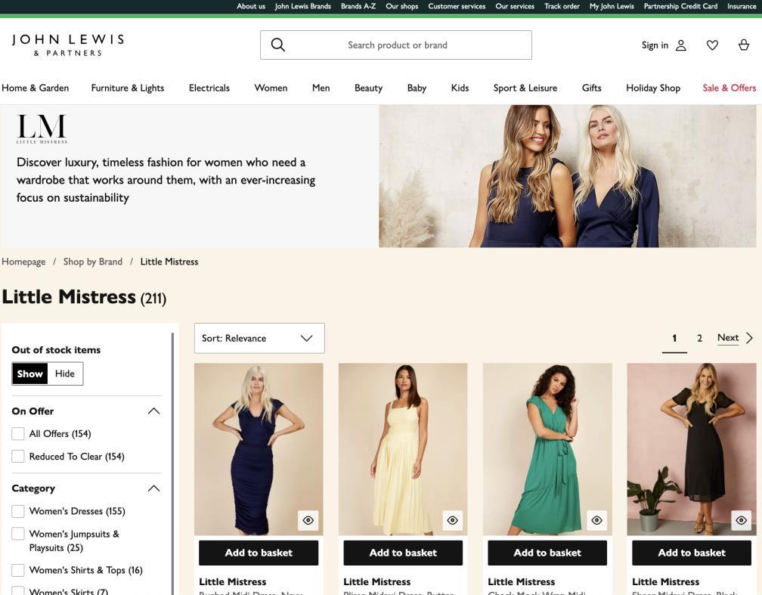The height and width of the screenshot is (595, 762).
Task: Click the search product or brand field
Action: point(396,45)
